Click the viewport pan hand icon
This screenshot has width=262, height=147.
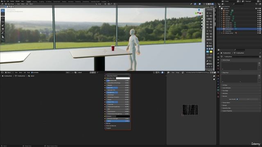[202, 22]
